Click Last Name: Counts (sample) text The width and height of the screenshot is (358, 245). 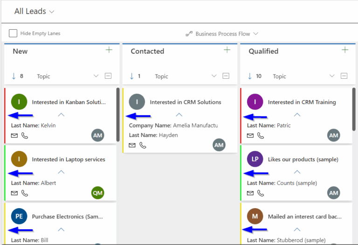282,183
